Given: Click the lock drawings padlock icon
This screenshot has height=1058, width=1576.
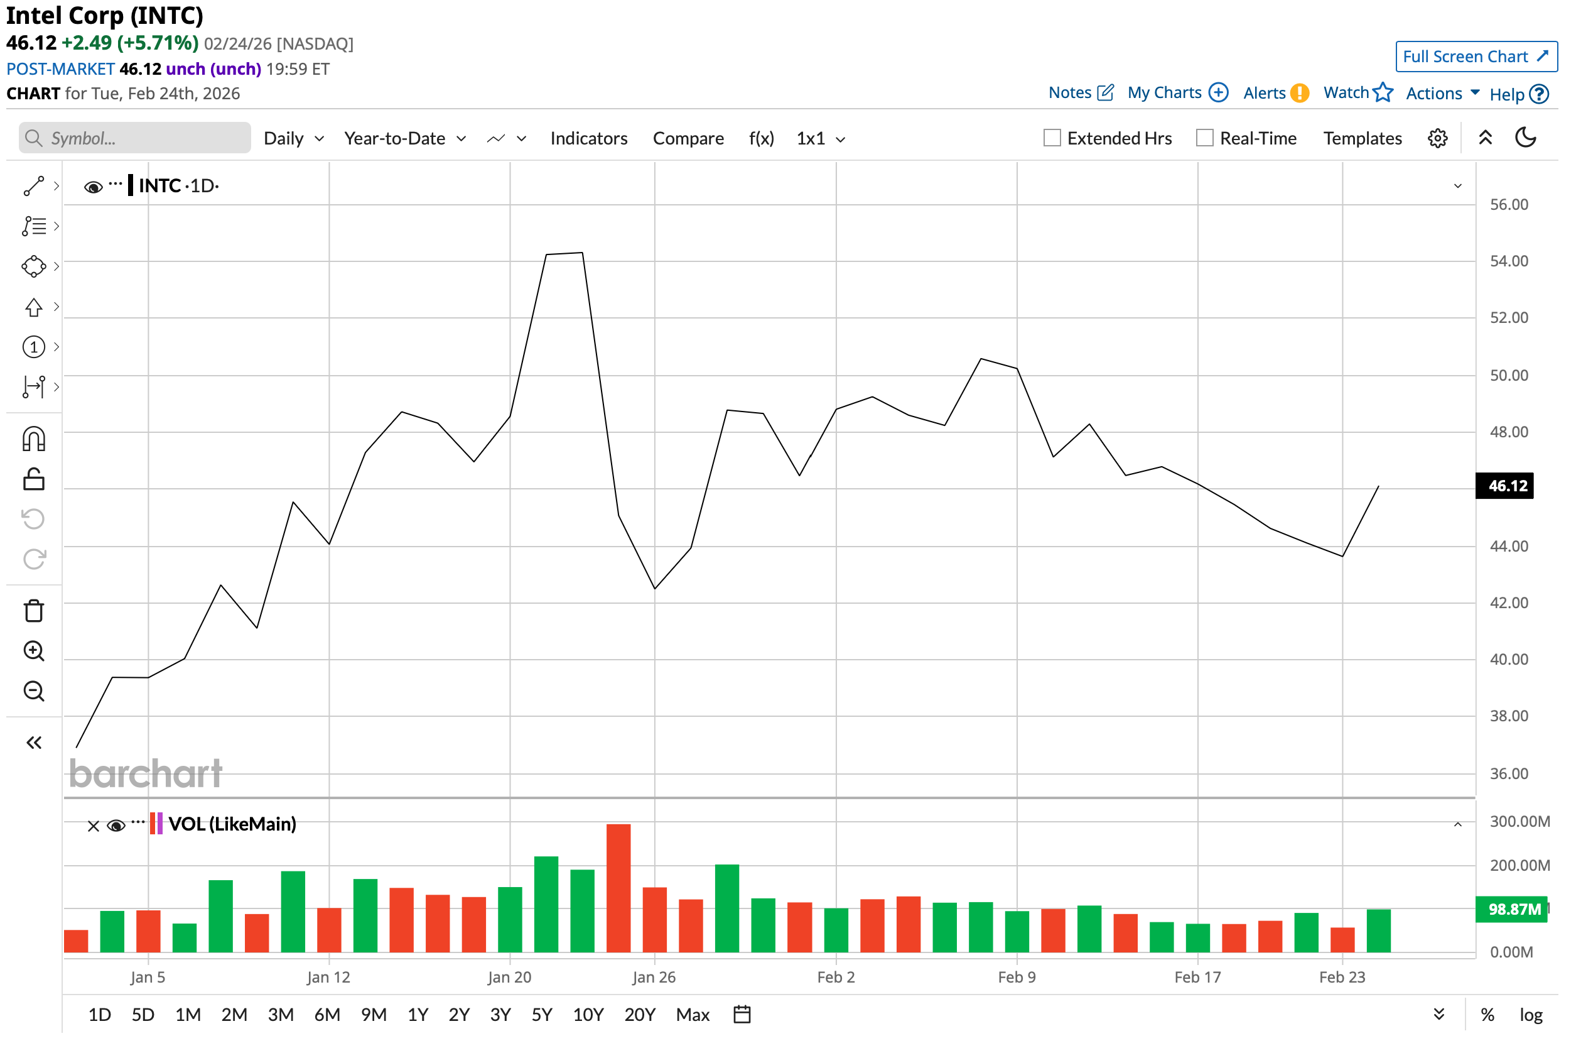Looking at the screenshot, I should point(34,480).
